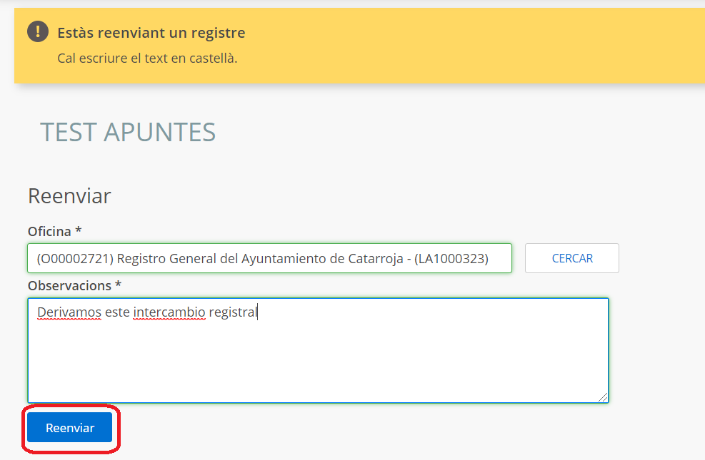Submit with the blue Reenviar button
The image size is (705, 460).
pos(70,428)
